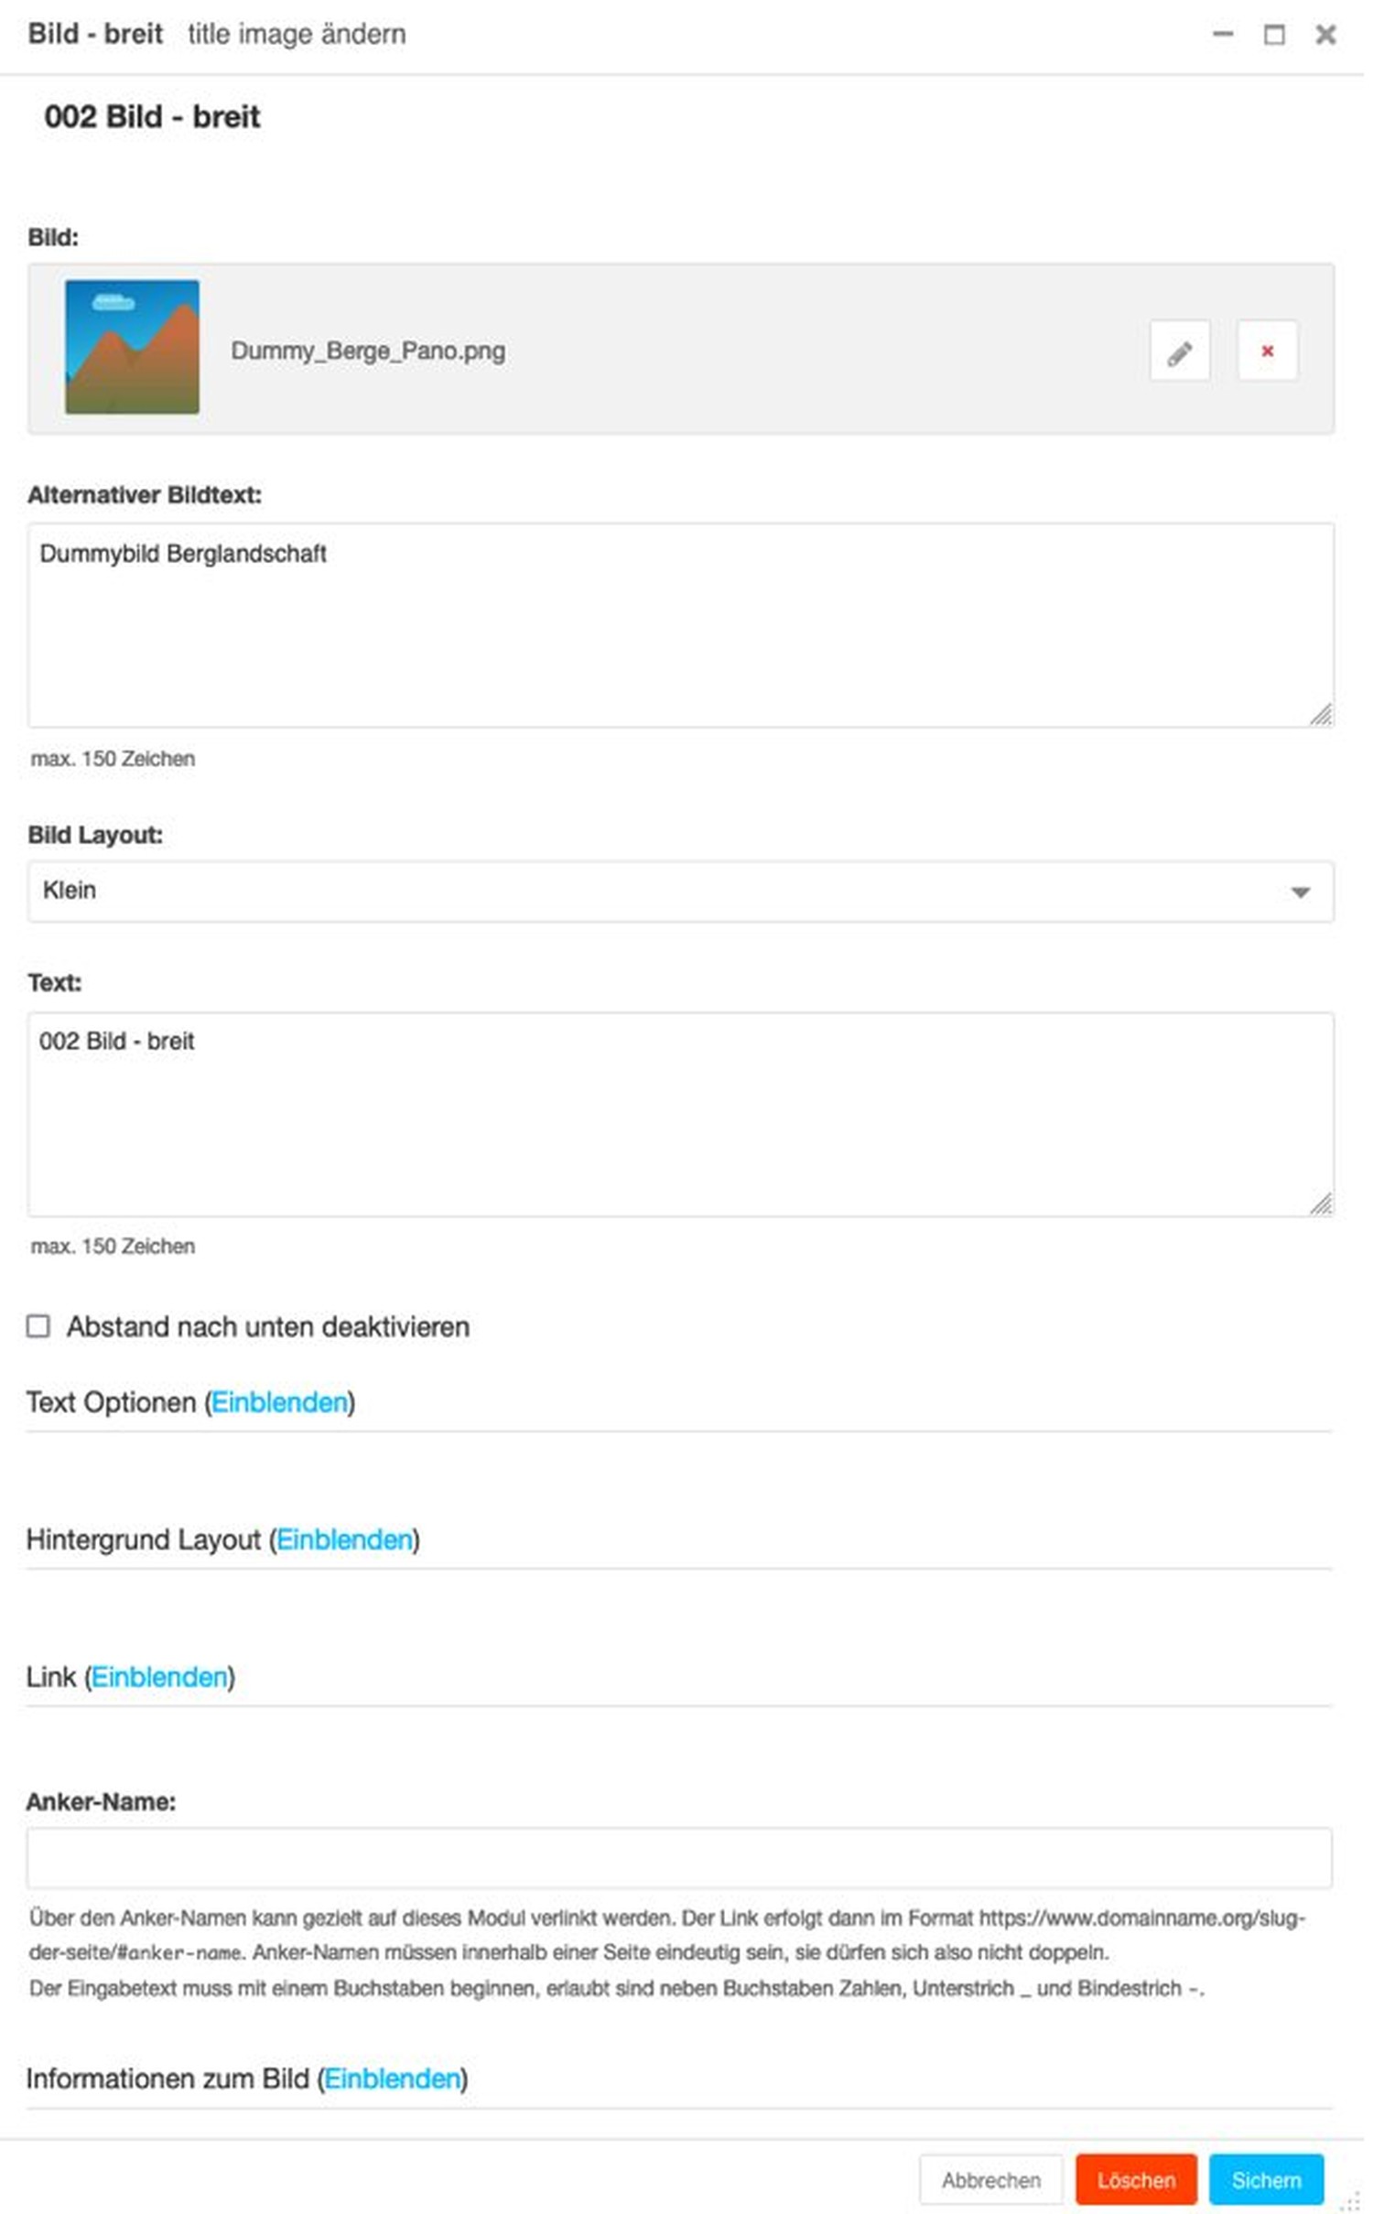The width and height of the screenshot is (1373, 2214).
Task: Click the resize grip of the Text textarea
Action: point(1321,1204)
